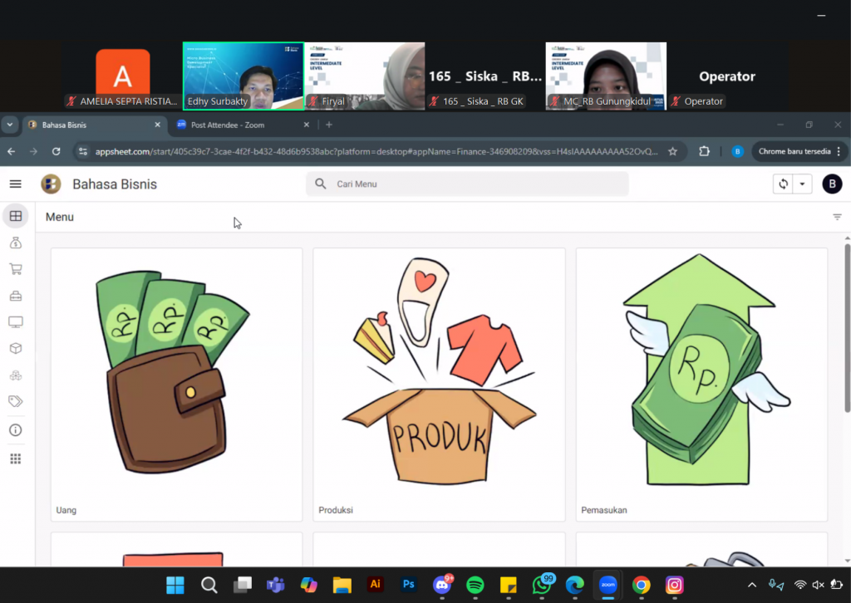This screenshot has height=603, width=851.
Task: Open the hamburger navigation menu
Action: point(15,184)
